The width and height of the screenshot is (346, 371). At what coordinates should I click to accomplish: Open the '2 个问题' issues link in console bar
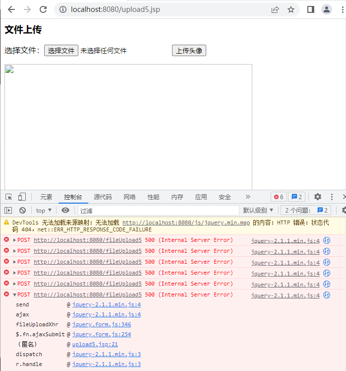[x=306, y=210]
